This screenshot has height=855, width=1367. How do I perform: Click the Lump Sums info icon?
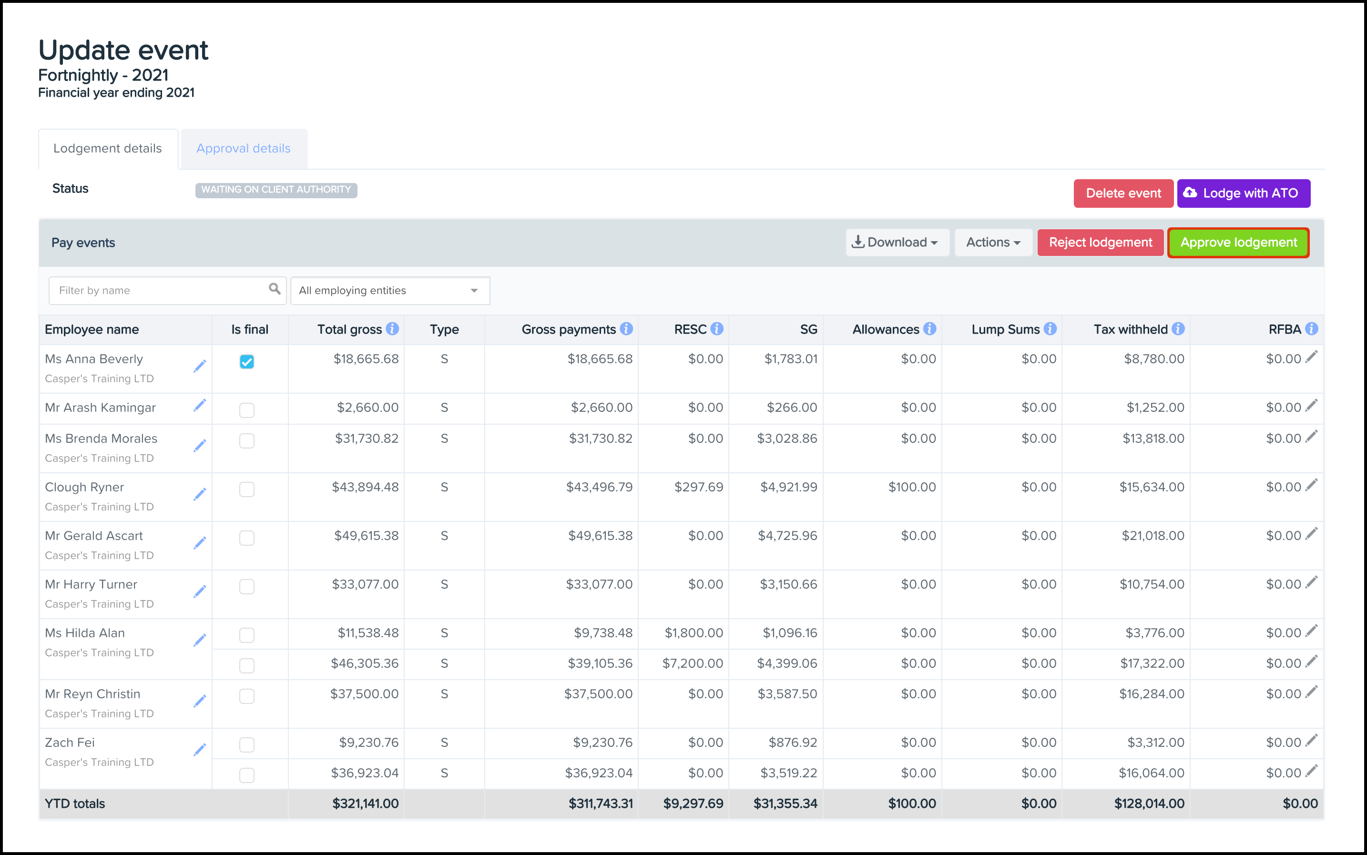(x=1050, y=329)
